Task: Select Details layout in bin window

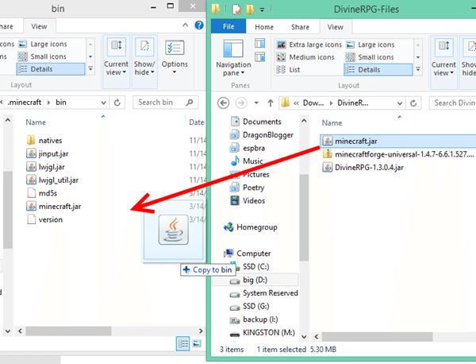Action: [51, 69]
